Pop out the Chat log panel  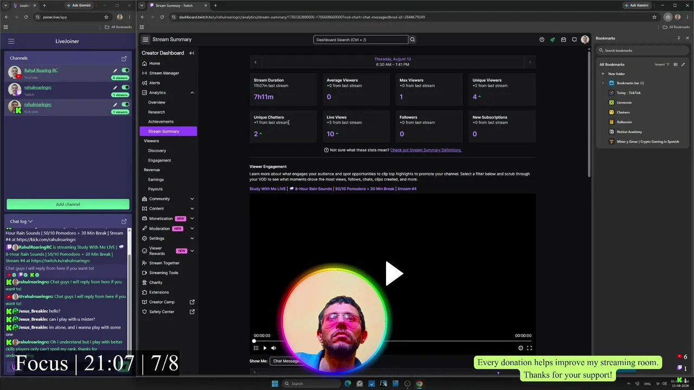(x=124, y=222)
